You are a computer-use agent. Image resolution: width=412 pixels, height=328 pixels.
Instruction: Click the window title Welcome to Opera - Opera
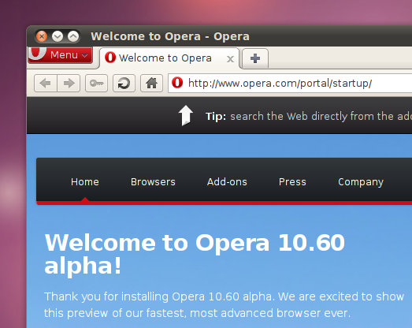(170, 36)
